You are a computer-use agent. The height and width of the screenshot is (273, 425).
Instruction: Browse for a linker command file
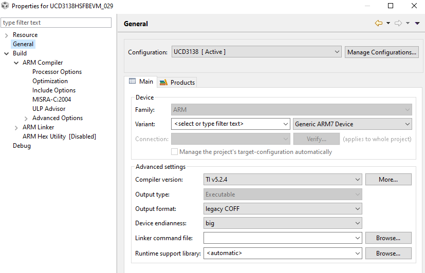point(388,238)
